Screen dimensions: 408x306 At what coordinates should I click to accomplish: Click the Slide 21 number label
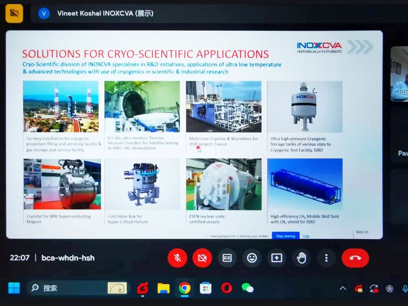point(362,232)
